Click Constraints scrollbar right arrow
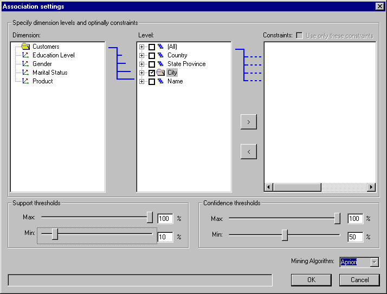The width and height of the screenshot is (387, 294). [x=371, y=187]
